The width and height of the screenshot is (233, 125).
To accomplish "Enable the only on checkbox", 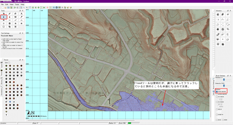I will (217, 109).
